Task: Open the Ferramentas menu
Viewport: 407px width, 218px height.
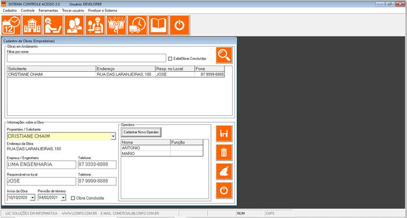Action: [x=48, y=10]
